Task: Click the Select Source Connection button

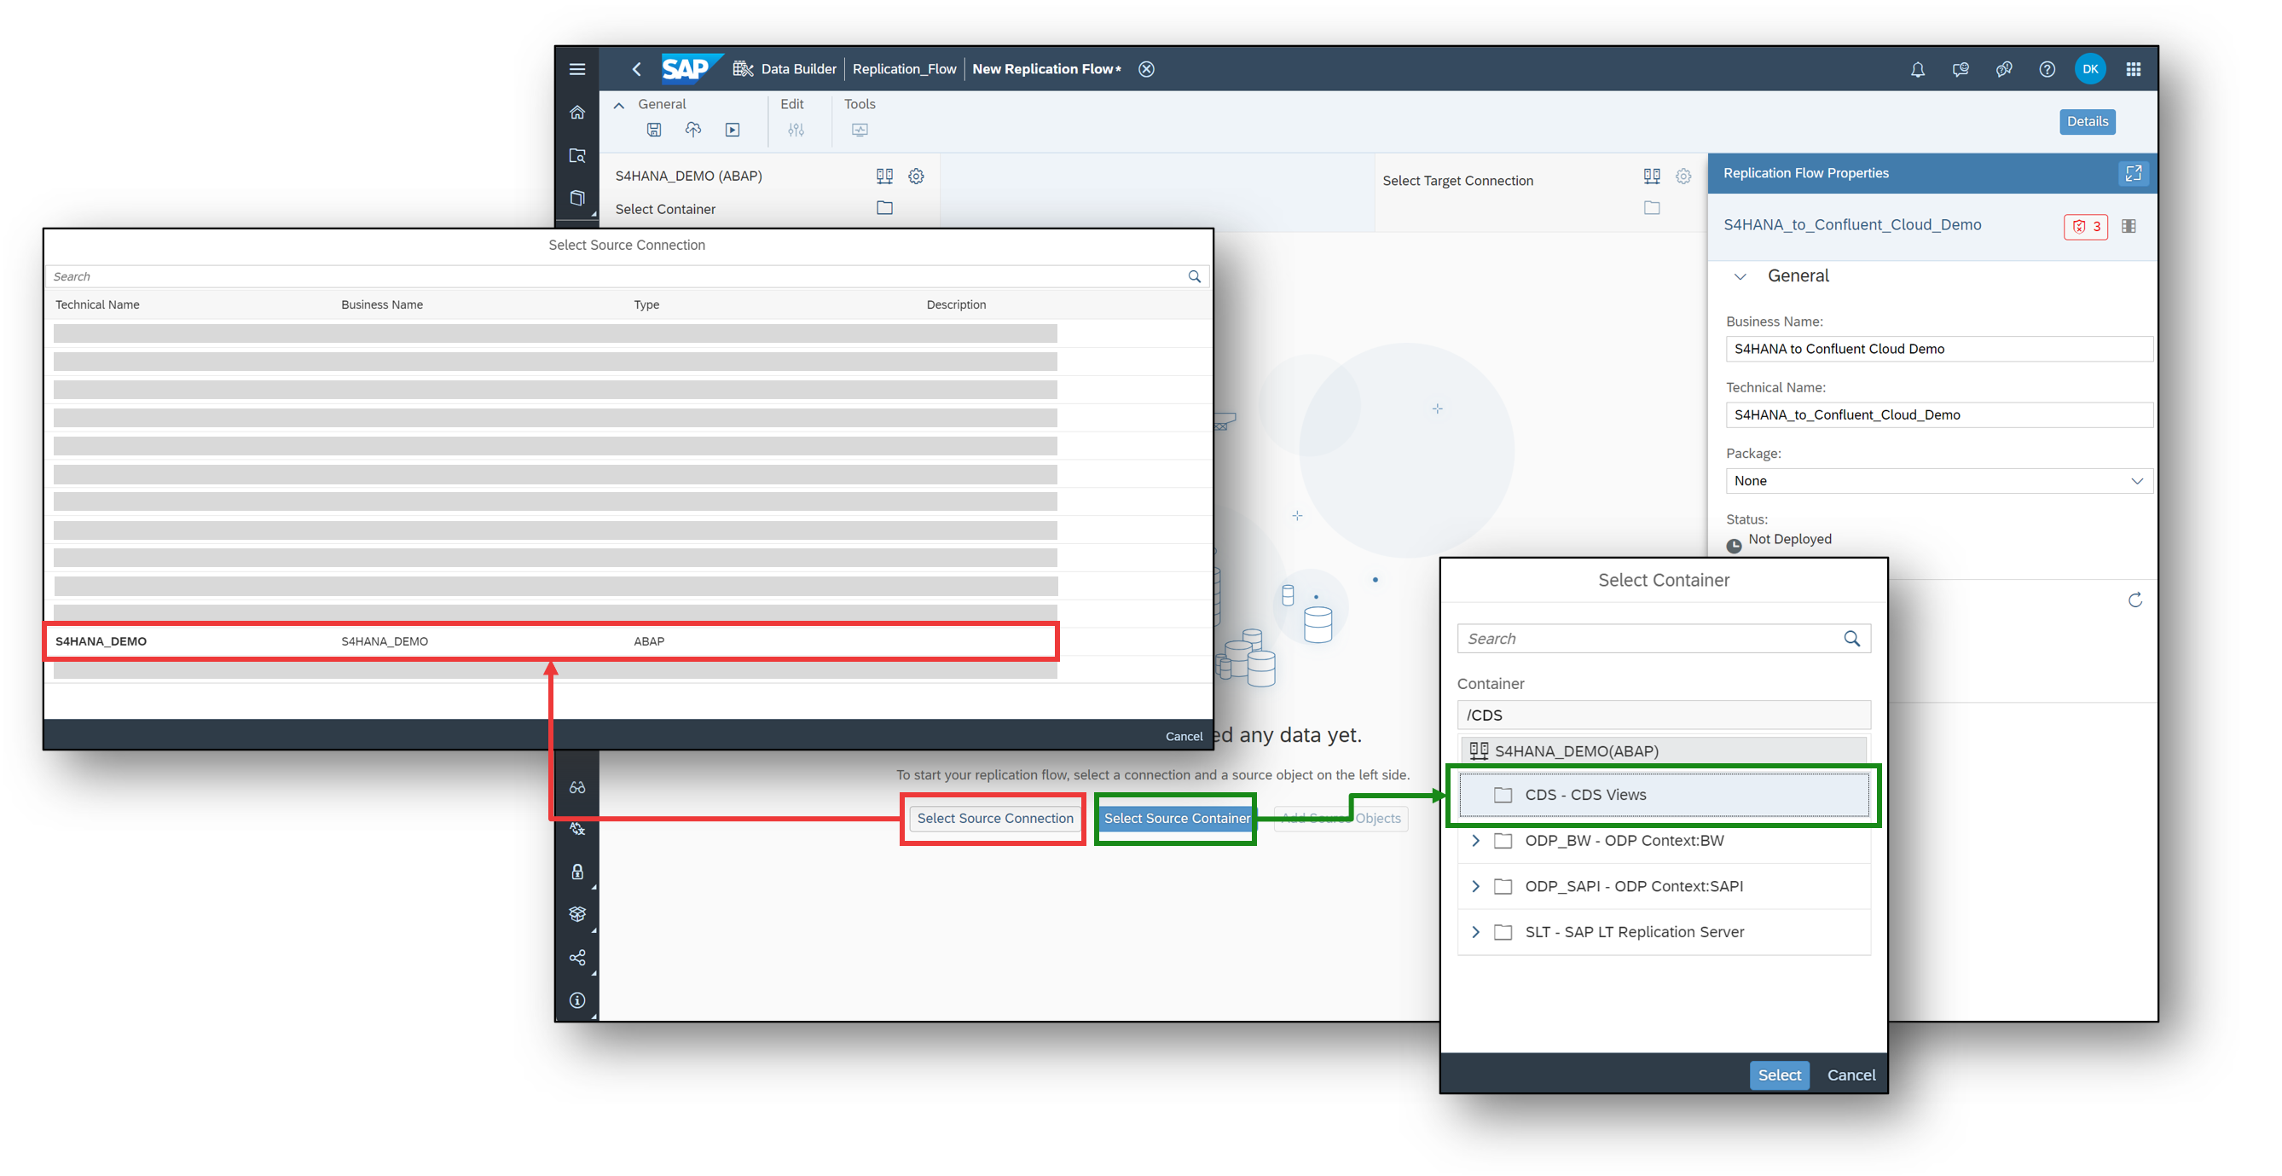Action: [994, 819]
